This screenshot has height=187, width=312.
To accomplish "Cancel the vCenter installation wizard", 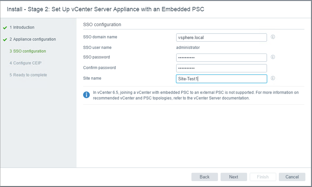I will 292,177.
